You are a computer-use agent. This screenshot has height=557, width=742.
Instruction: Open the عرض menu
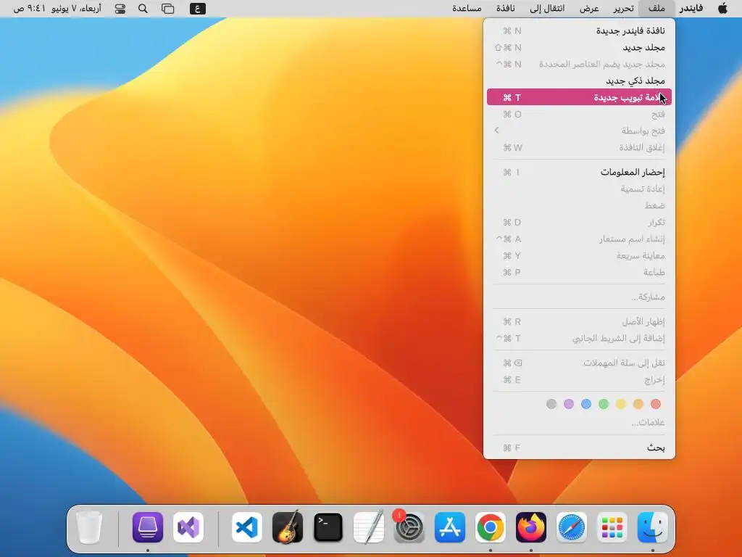pyautogui.click(x=589, y=9)
